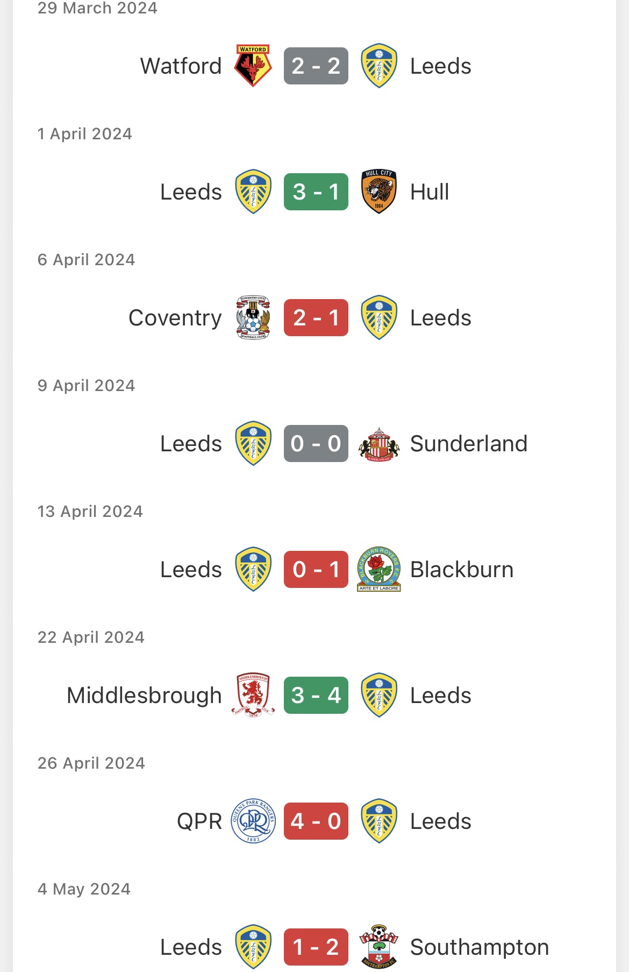Open the Watford 2 - 2 Leeds score

coord(316,66)
